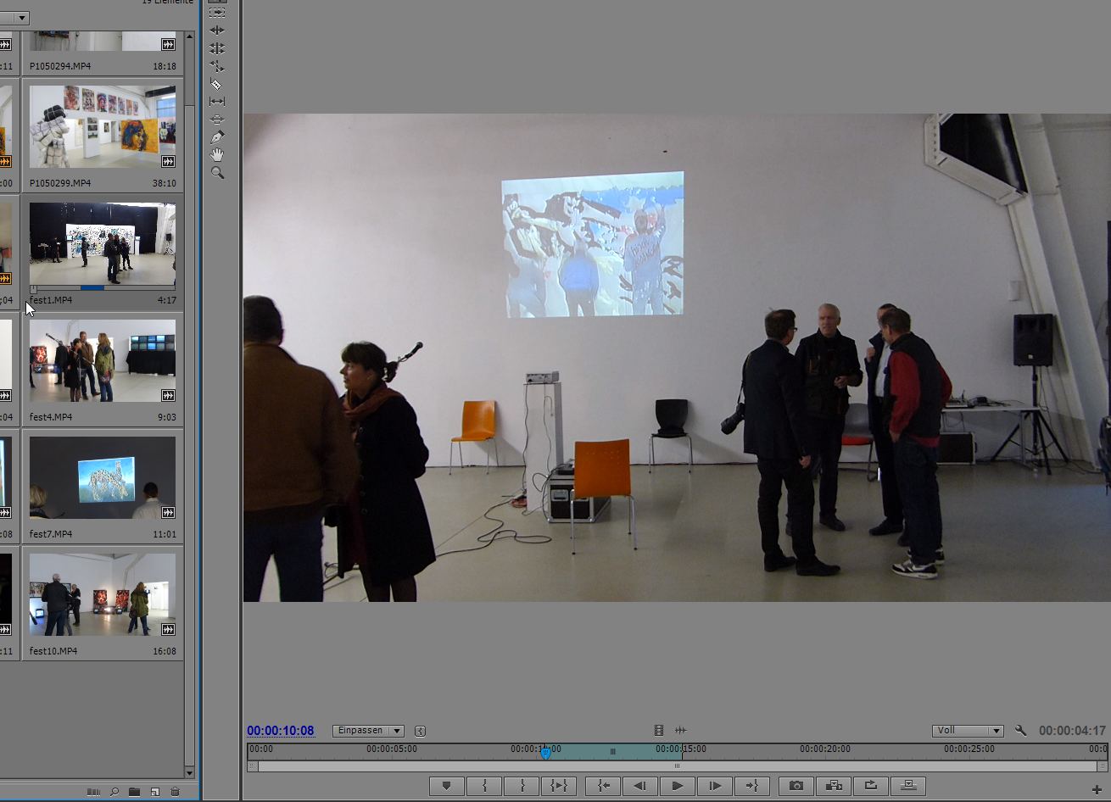
Task: Click the trash icon to delete item
Action: click(175, 792)
